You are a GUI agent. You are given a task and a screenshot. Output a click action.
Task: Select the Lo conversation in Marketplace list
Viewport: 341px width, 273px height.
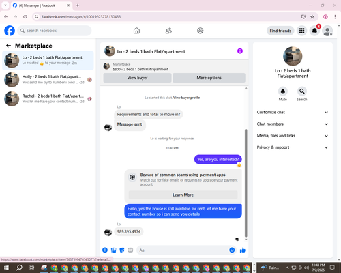48,60
